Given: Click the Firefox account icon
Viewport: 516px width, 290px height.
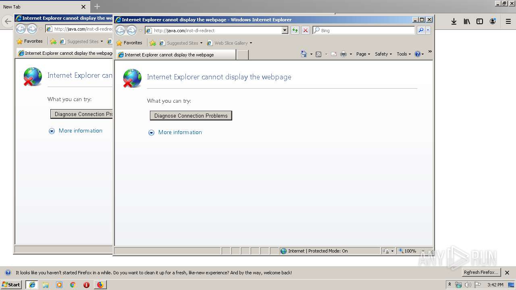Looking at the screenshot, I should tap(493, 21).
